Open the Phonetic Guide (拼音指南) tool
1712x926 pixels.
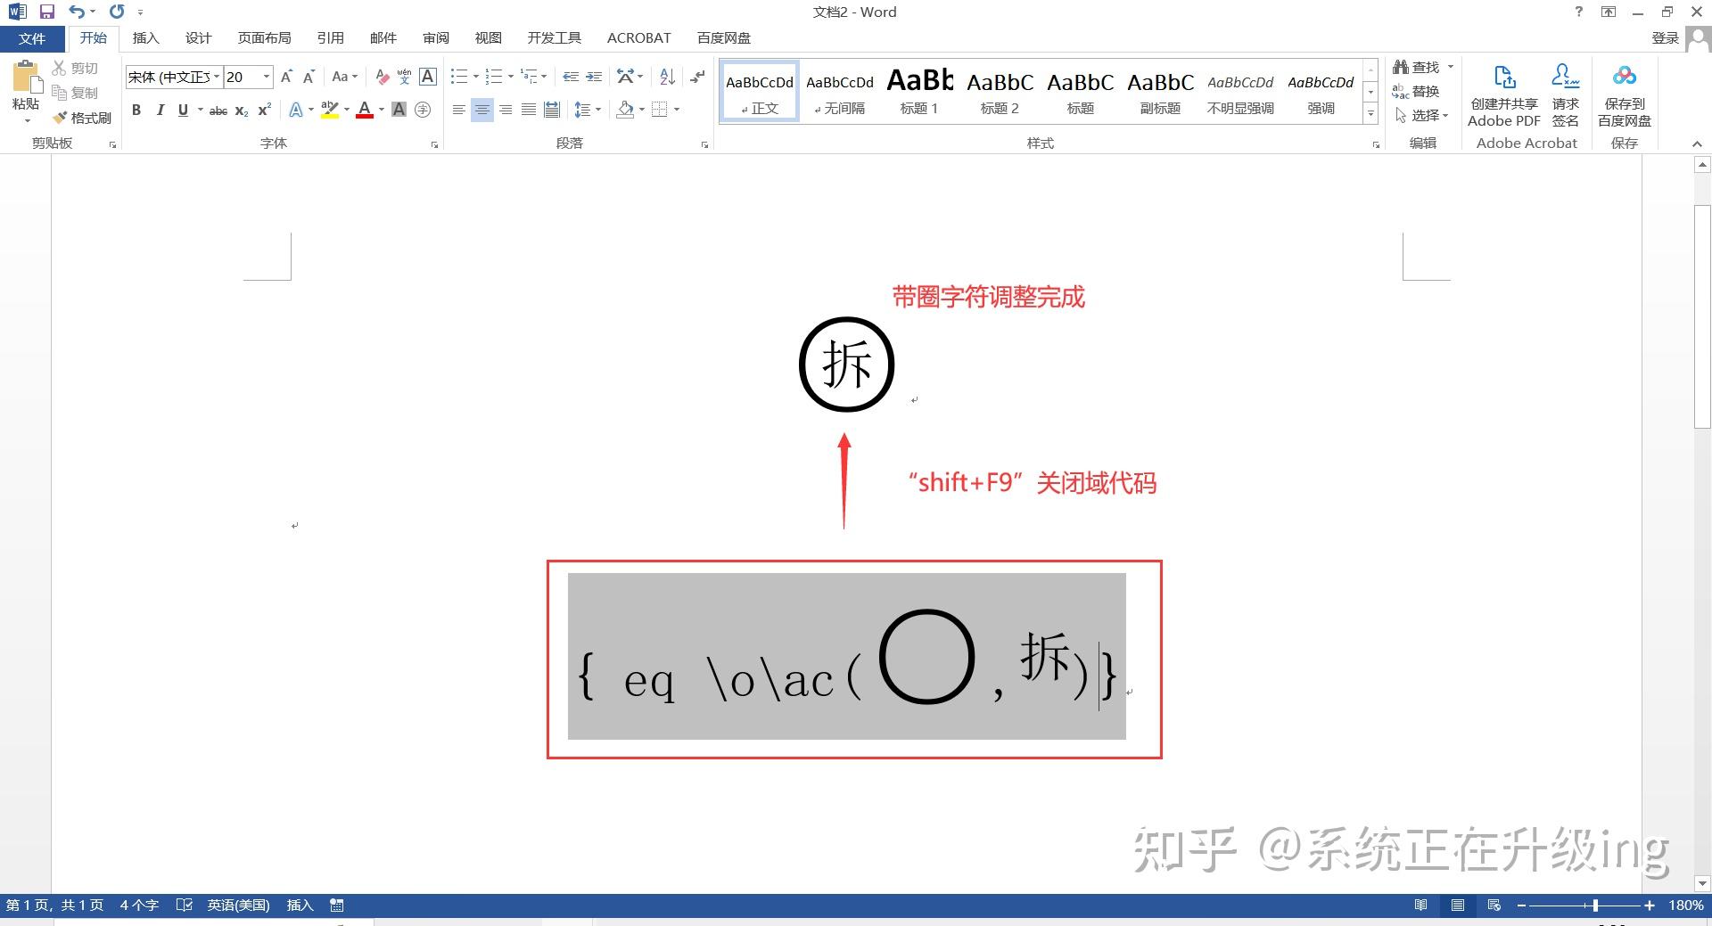[x=404, y=78]
